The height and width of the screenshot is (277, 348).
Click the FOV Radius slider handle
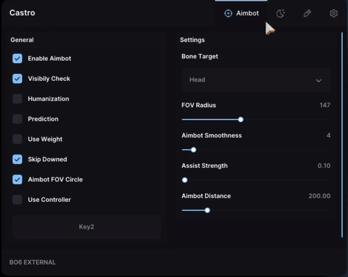[x=241, y=120]
